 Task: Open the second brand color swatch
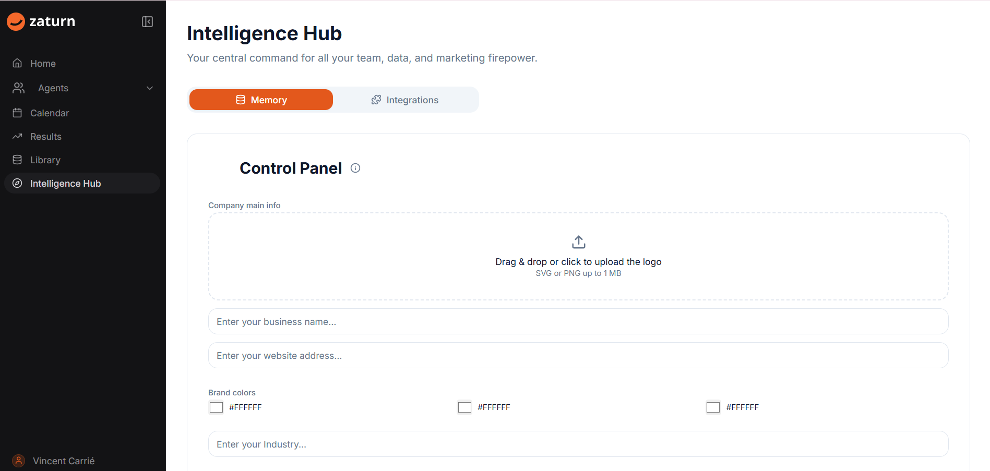pyautogui.click(x=464, y=407)
